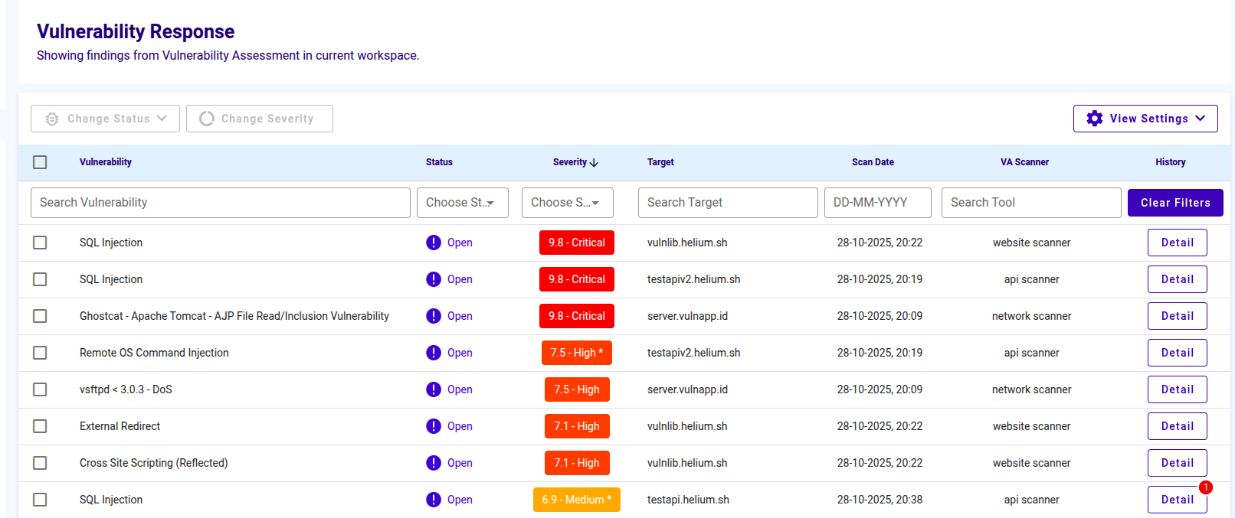
Task: Click the Open status icon for vsftpd row
Action: [434, 389]
